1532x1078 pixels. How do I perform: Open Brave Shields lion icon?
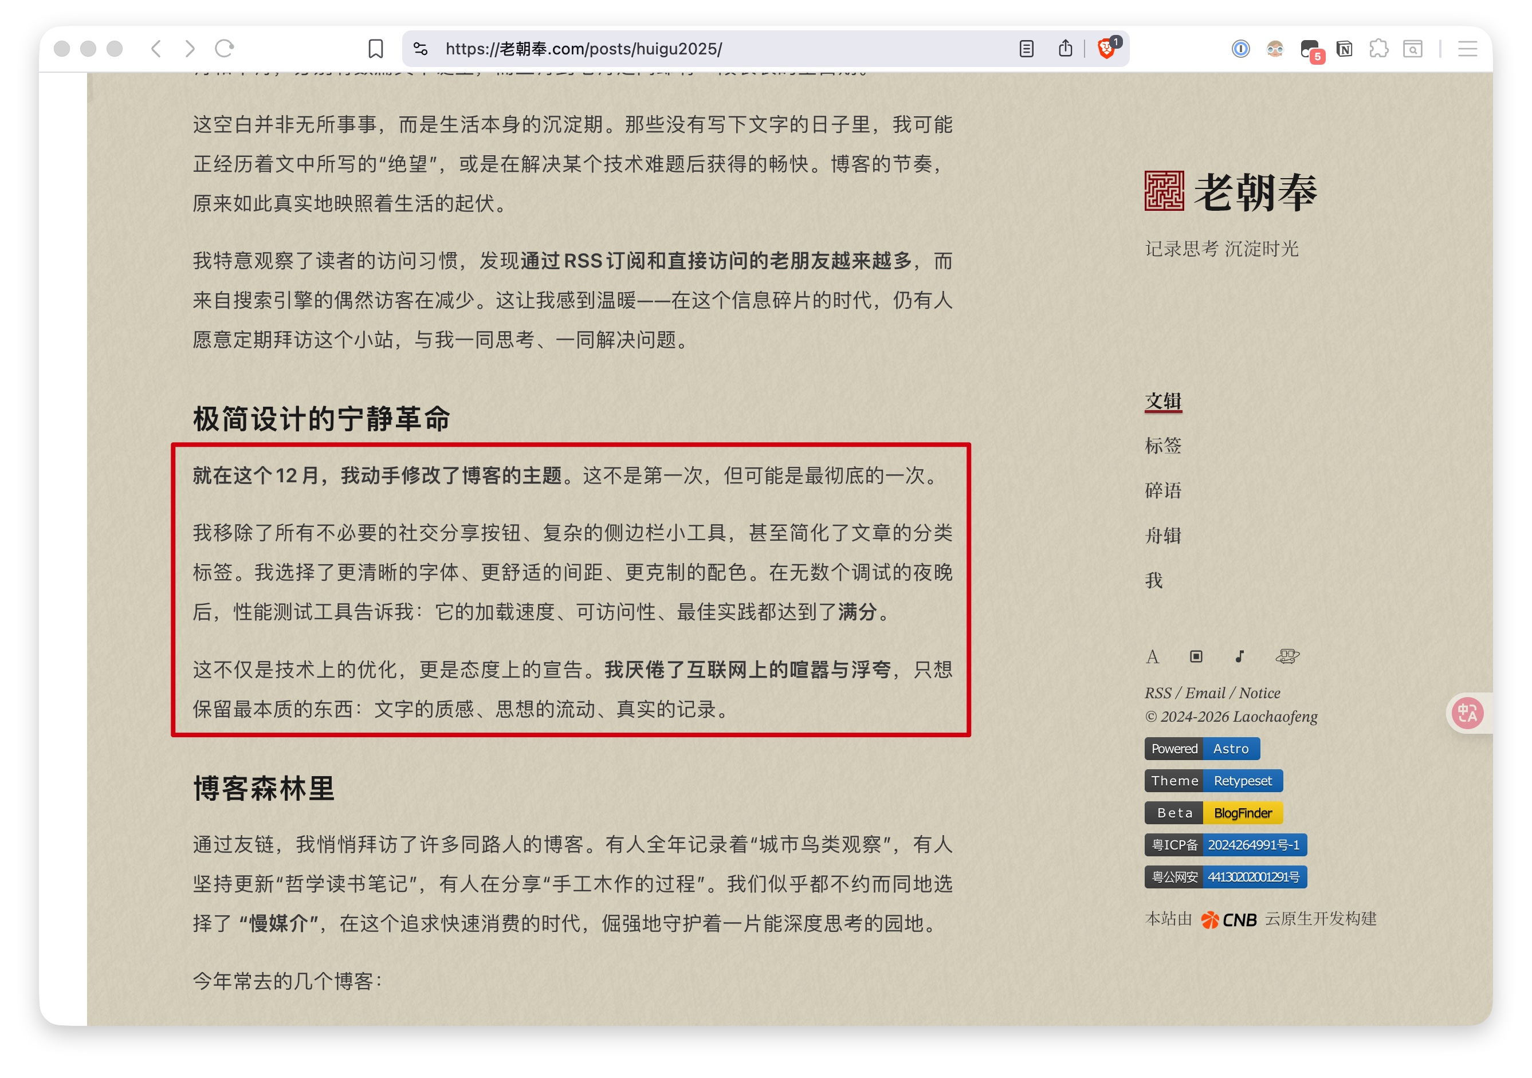tap(1106, 49)
